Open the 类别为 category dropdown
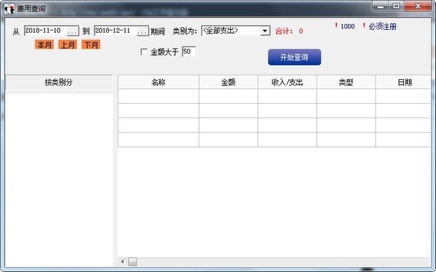The image size is (436, 272). tap(265, 30)
